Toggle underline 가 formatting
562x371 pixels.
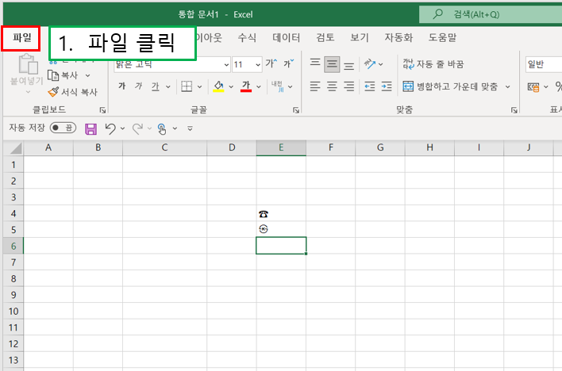(x=156, y=86)
